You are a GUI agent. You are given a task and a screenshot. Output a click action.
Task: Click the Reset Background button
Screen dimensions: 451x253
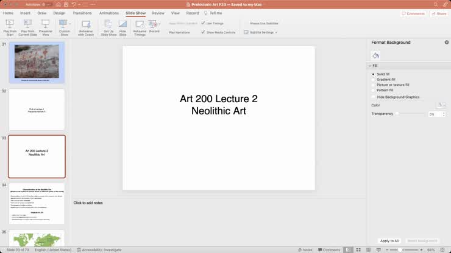coord(422,241)
